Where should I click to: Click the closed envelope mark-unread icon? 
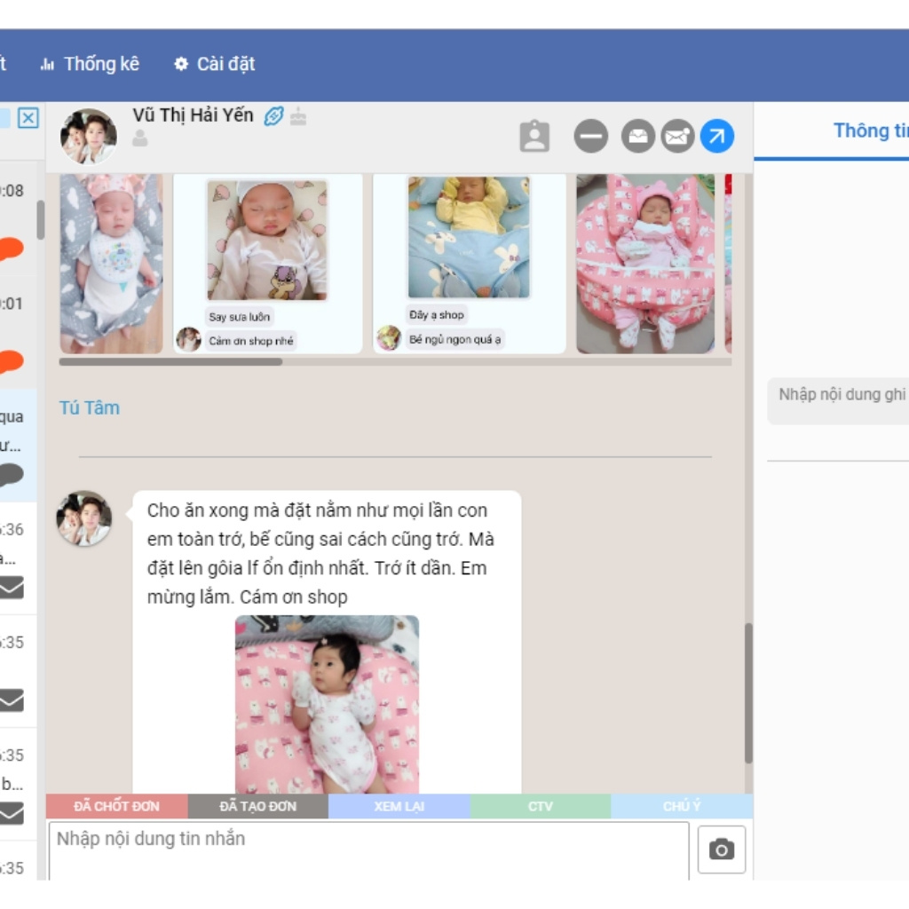point(677,136)
